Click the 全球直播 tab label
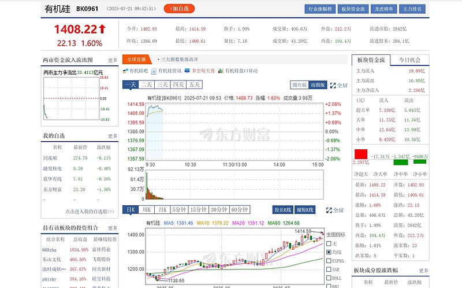462x288 pixels. pos(136,60)
